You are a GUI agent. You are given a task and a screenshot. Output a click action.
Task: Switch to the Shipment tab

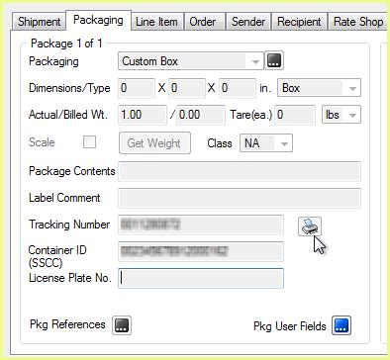coord(39,22)
